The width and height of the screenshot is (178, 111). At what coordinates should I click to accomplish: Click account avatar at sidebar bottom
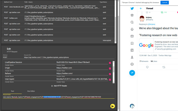coord(132,106)
